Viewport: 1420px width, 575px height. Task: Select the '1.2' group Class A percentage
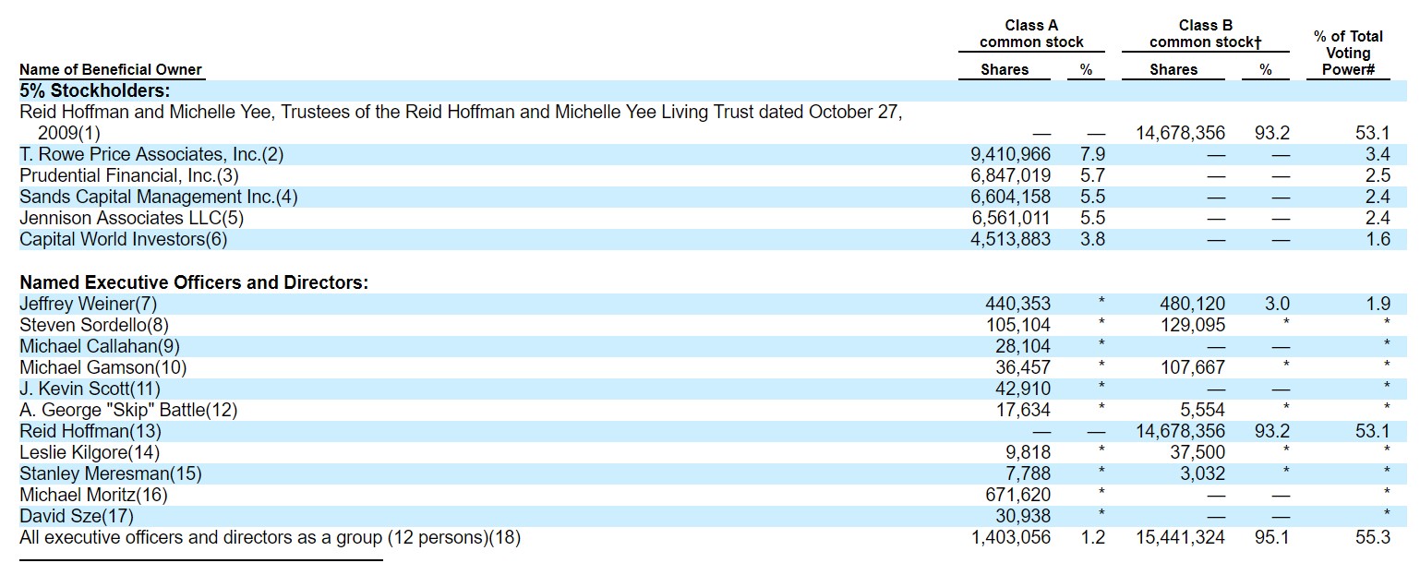[1092, 537]
